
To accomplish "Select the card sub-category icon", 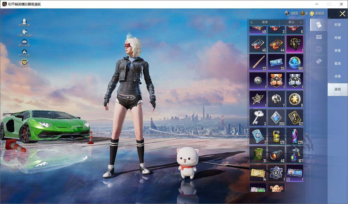I will click(x=319, y=25).
